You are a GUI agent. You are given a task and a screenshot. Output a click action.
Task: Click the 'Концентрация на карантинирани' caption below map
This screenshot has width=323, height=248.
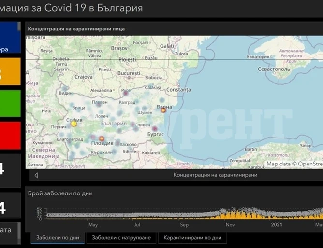click(215, 175)
